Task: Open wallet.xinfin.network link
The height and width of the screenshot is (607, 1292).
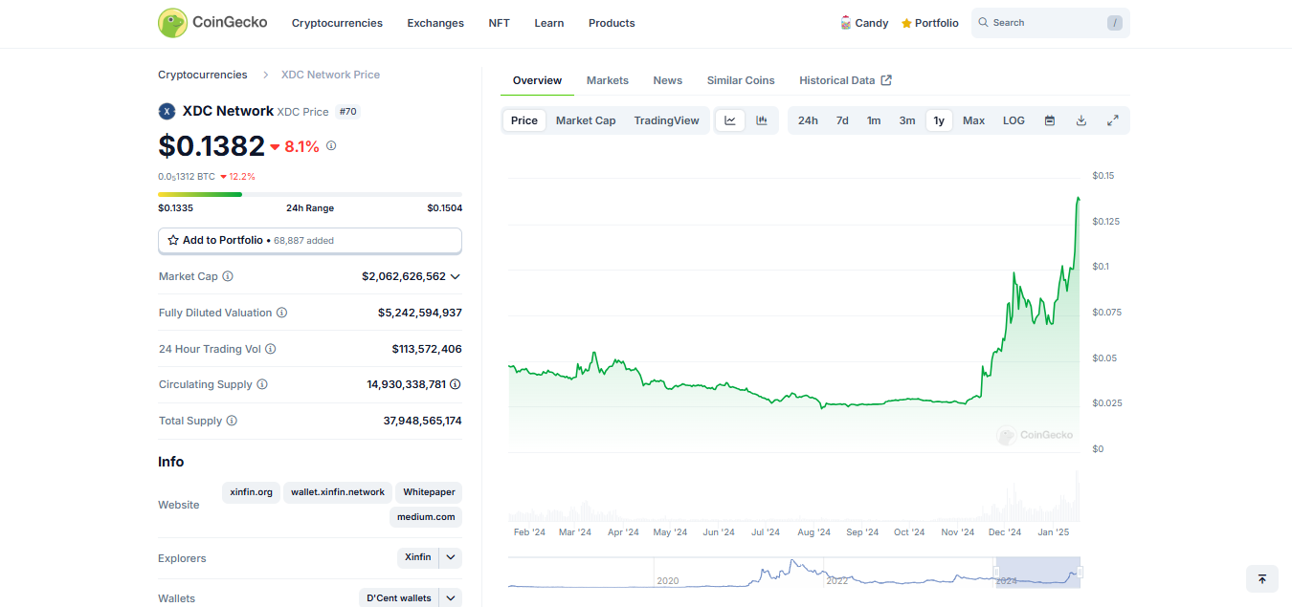Action: [338, 492]
